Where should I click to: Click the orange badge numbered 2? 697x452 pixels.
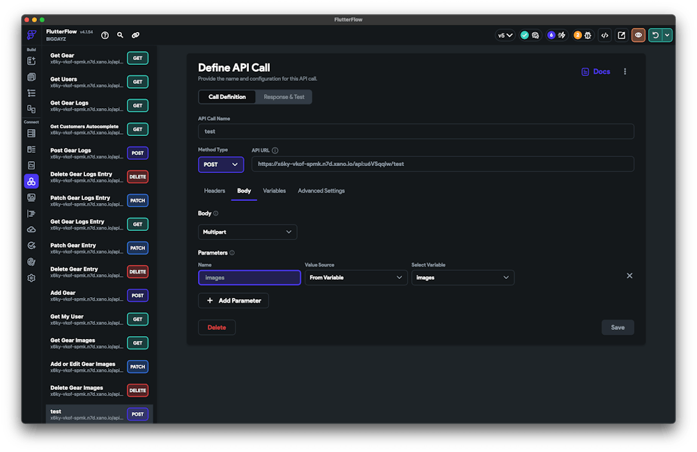(x=577, y=35)
